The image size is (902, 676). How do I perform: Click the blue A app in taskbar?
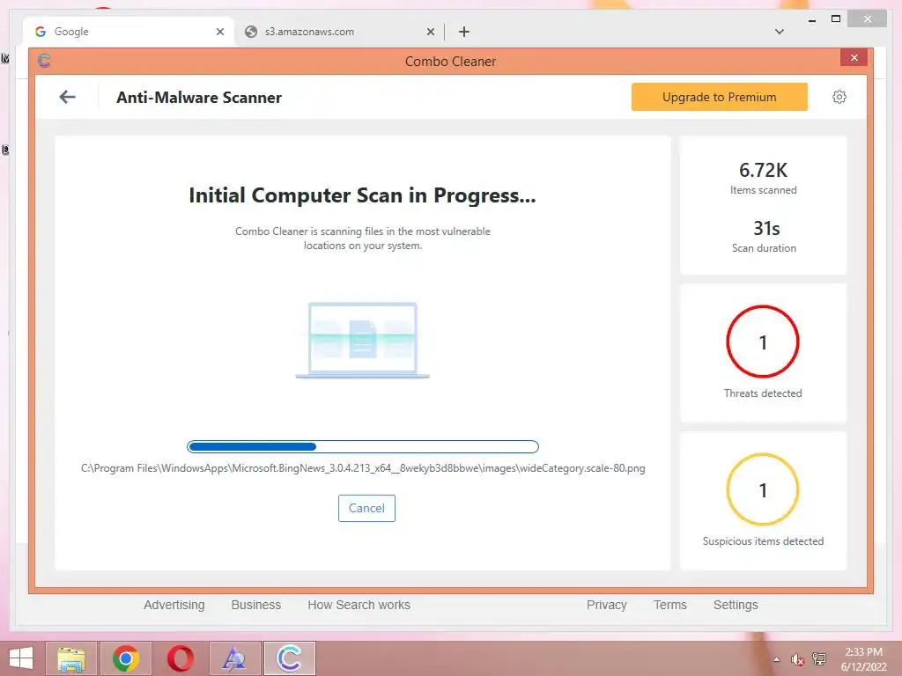click(x=234, y=658)
